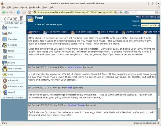Click switch to room list link

[x=13, y=23]
